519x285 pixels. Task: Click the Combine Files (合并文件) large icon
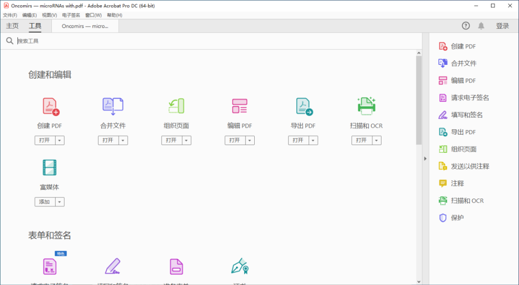point(113,107)
